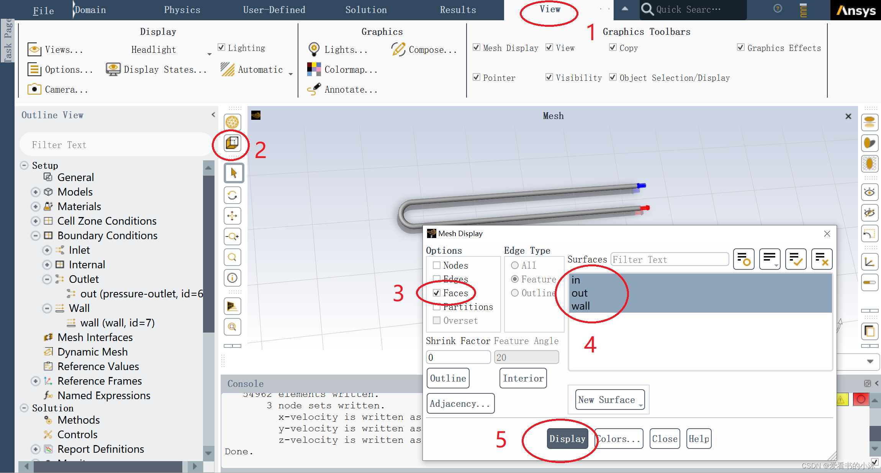Screen dimensions: 881x473
Task: Select the Outline edge type radio
Action: 515,293
